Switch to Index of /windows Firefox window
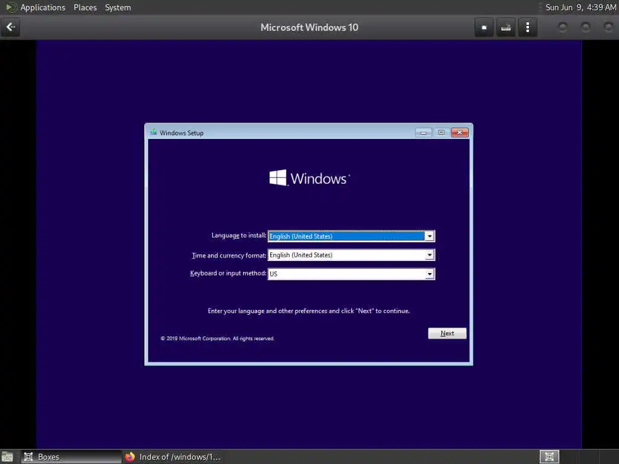The height and width of the screenshot is (464, 619). click(x=173, y=457)
